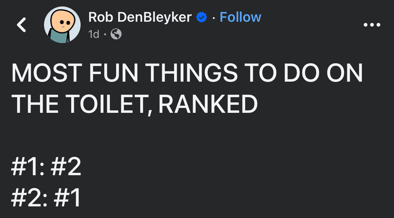Viewport: 394px width, 218px height.
Task: Click the surname "DenBleyker" in the header
Action: (x=154, y=17)
